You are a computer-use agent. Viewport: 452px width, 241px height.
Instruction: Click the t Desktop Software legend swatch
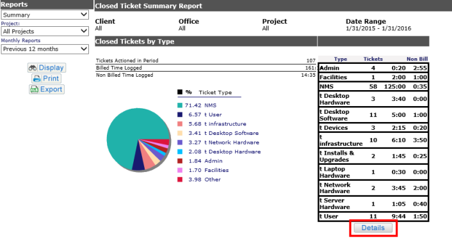(x=180, y=133)
